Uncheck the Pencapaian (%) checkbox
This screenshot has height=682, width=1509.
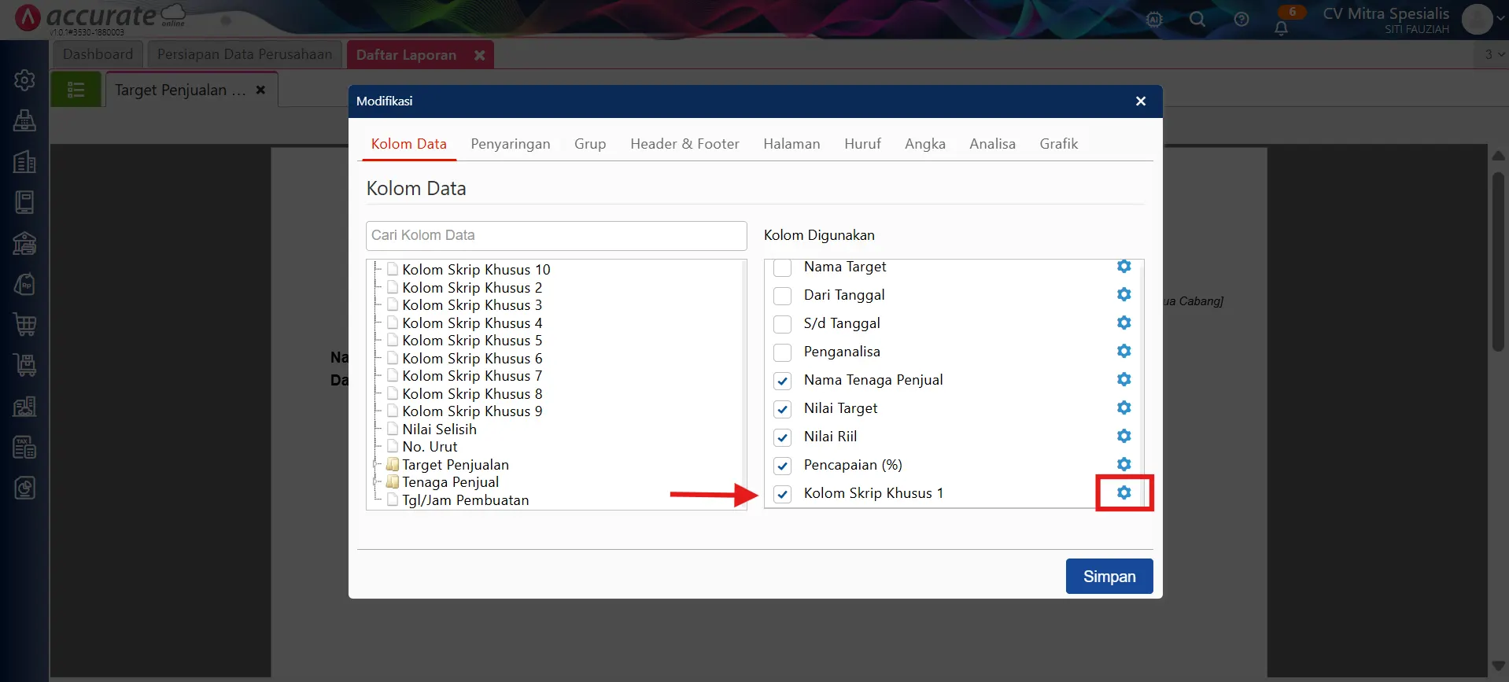(x=782, y=466)
